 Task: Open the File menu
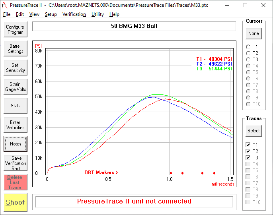pyautogui.click(x=7, y=14)
